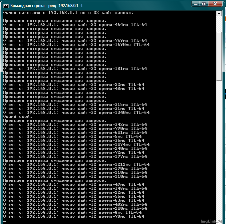Close the ping command prompt window
Viewport: 226px width, 224px height.
click(x=215, y=4)
